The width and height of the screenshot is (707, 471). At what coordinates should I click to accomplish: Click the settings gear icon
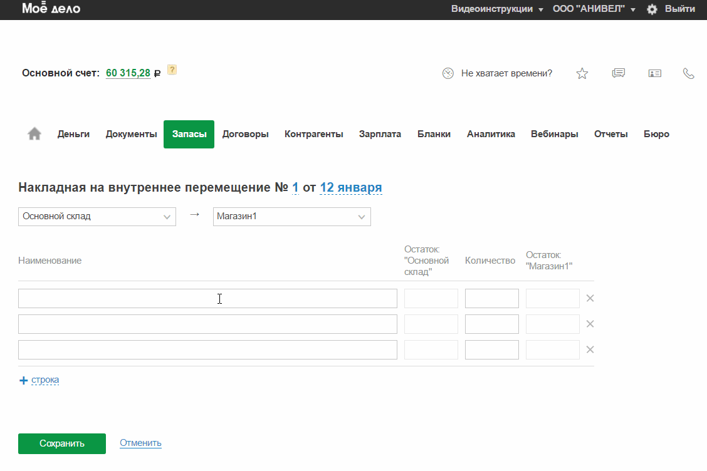coord(652,9)
